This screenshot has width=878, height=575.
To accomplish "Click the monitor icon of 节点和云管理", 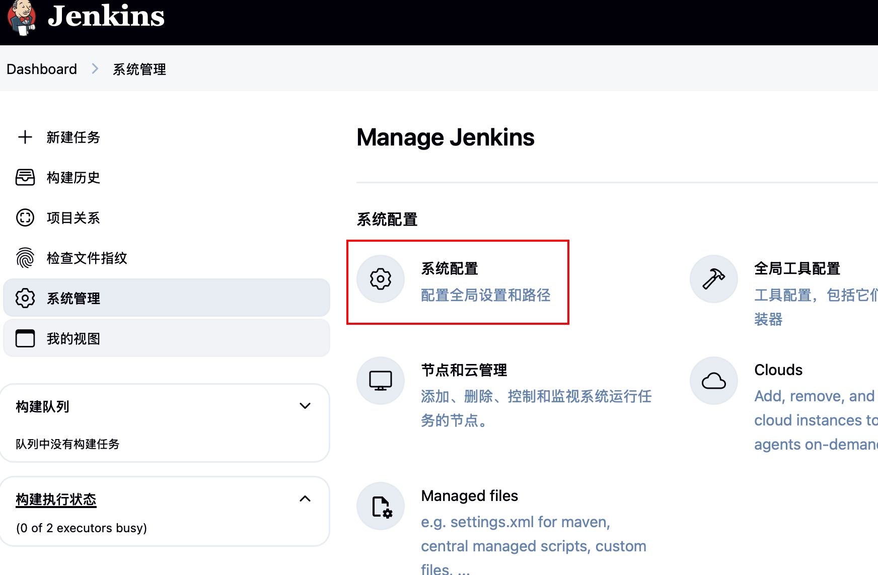I will tap(381, 381).
